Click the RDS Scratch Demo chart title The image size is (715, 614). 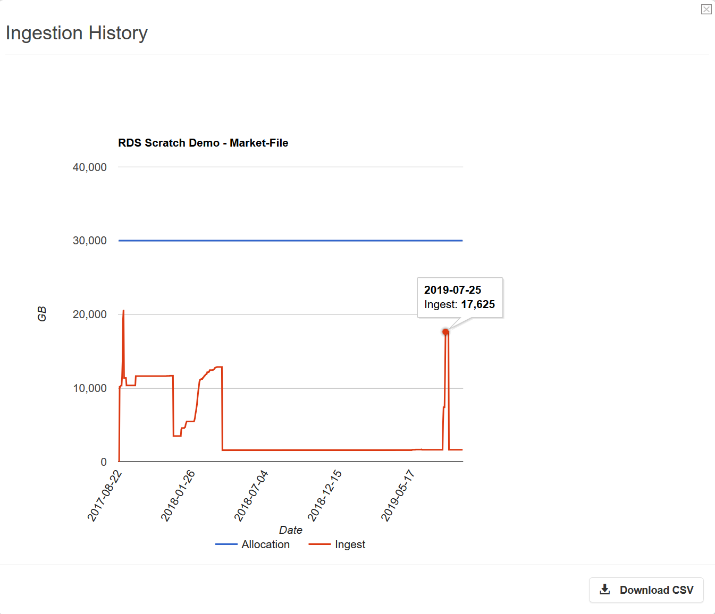coord(203,143)
